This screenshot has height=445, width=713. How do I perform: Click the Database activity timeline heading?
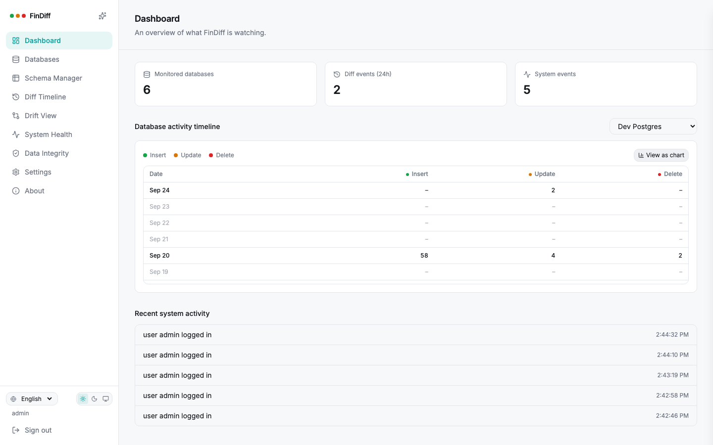pos(177,127)
